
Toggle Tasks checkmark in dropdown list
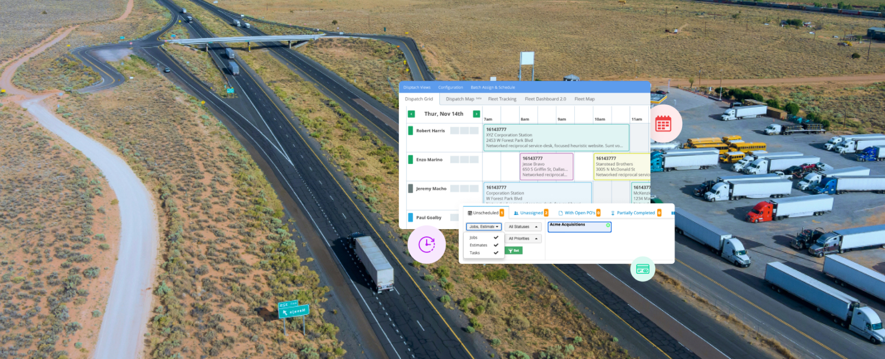click(x=496, y=253)
